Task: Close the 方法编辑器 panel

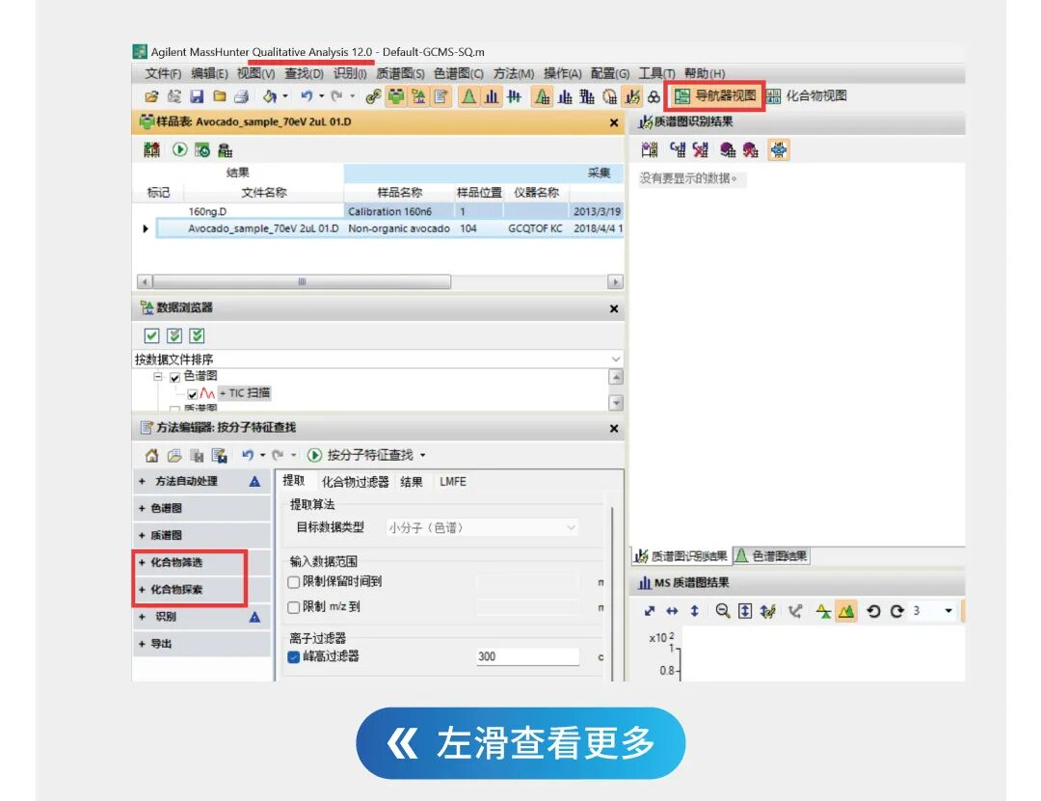Action: click(x=614, y=429)
